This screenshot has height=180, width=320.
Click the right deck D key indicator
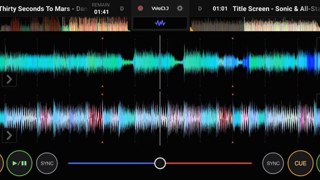tap(200, 8)
